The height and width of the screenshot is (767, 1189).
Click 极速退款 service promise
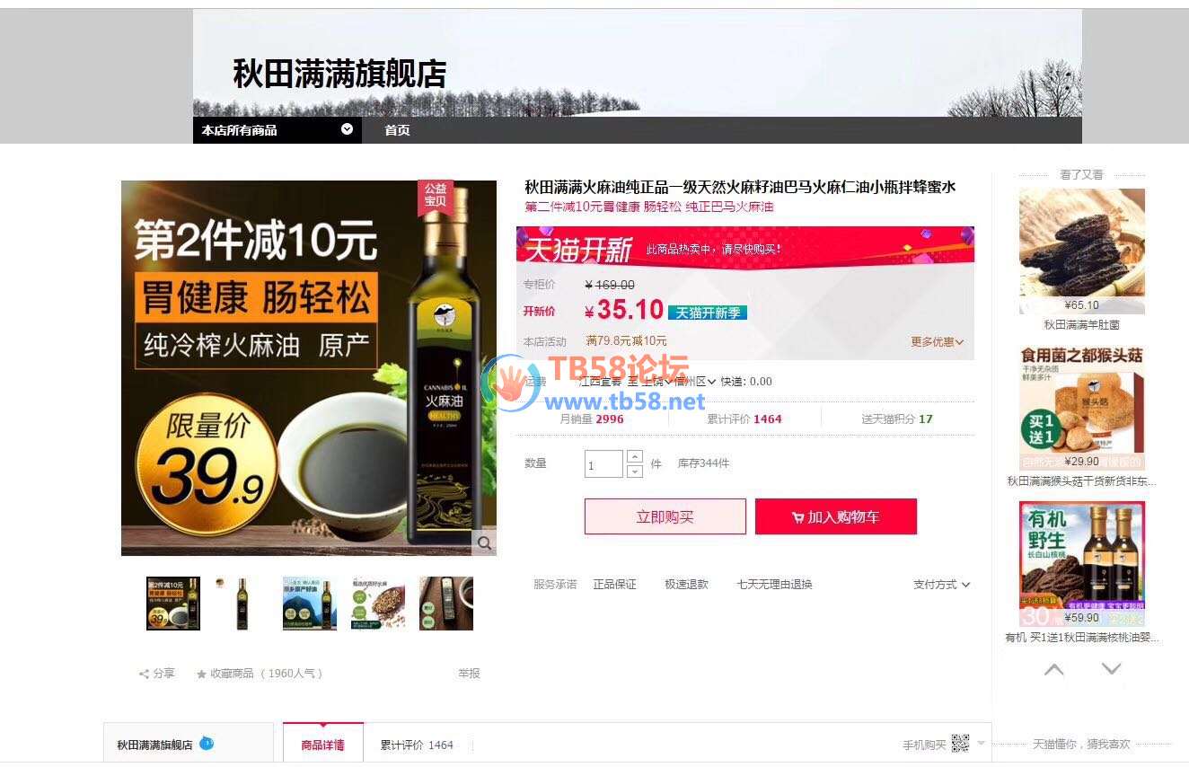686,585
